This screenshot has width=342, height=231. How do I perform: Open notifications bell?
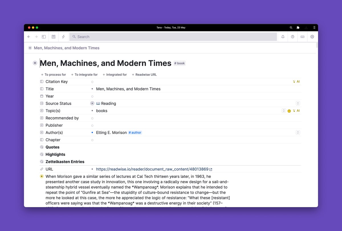tap(283, 37)
